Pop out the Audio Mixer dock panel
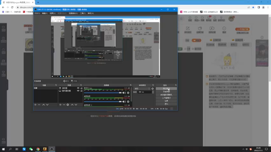 coord(131,85)
